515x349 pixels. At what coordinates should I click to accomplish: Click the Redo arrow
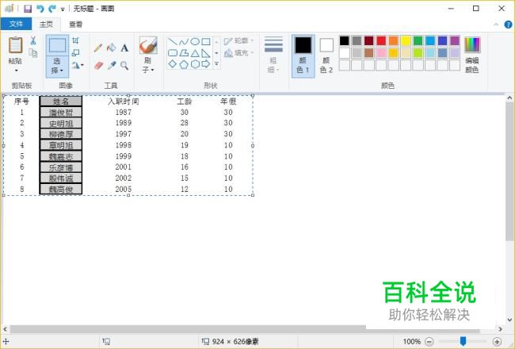click(x=51, y=9)
